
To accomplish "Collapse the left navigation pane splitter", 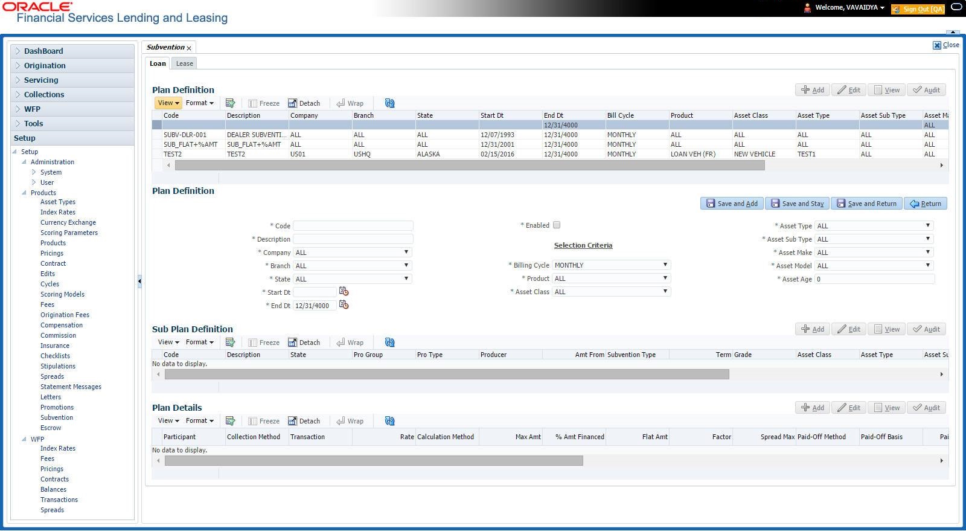I will click(x=139, y=281).
